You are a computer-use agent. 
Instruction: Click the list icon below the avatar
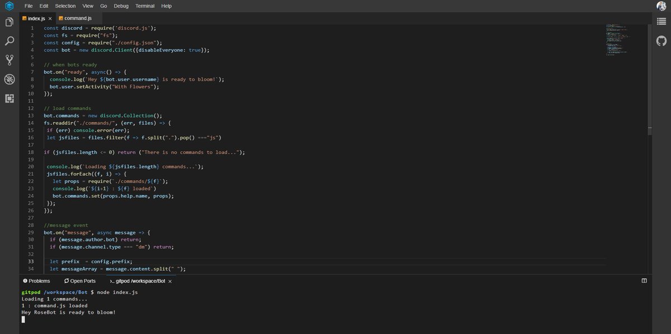coord(661,21)
